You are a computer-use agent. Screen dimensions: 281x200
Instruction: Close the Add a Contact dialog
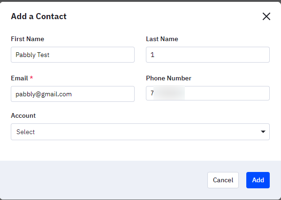pos(266,16)
